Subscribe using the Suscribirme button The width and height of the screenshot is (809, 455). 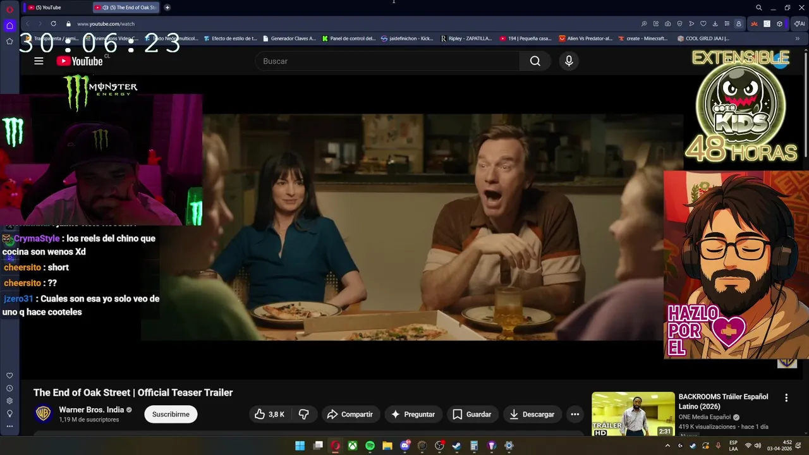171,415
